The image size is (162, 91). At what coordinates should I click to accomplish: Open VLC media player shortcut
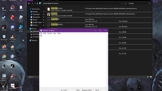(12, 38)
